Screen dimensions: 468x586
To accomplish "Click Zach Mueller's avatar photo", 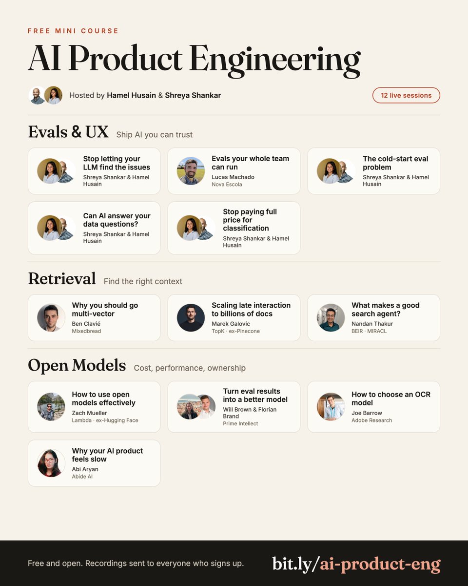I will [x=51, y=407].
